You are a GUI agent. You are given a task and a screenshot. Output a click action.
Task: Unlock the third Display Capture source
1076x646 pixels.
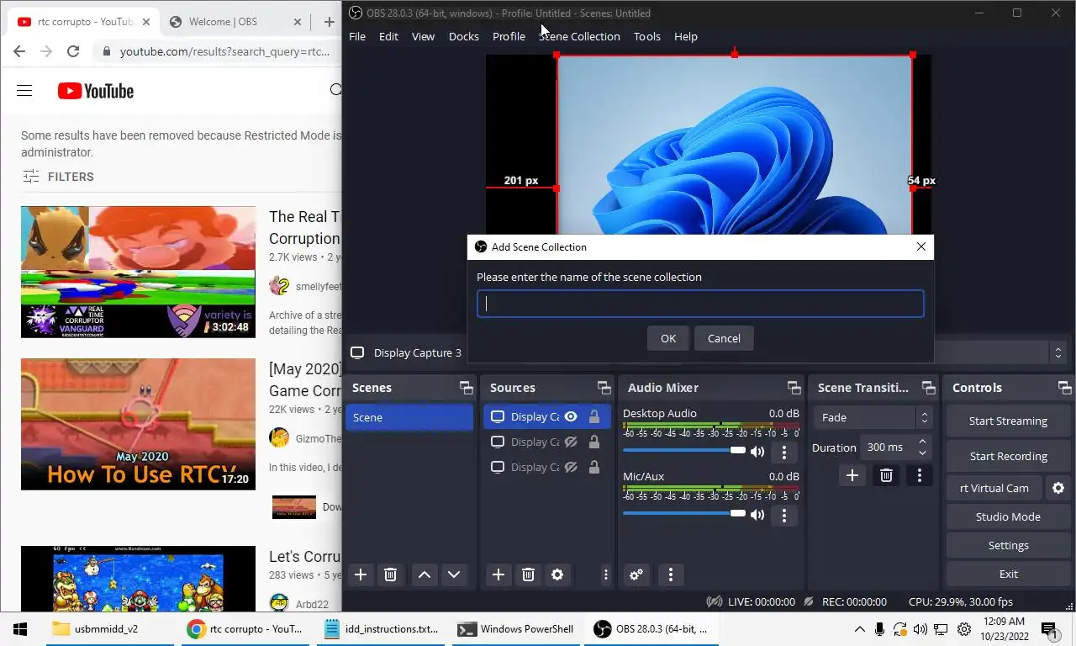594,467
